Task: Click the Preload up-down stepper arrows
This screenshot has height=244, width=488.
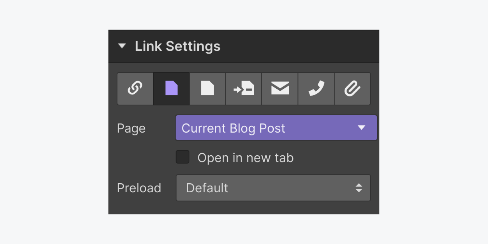Action: pyautogui.click(x=359, y=188)
